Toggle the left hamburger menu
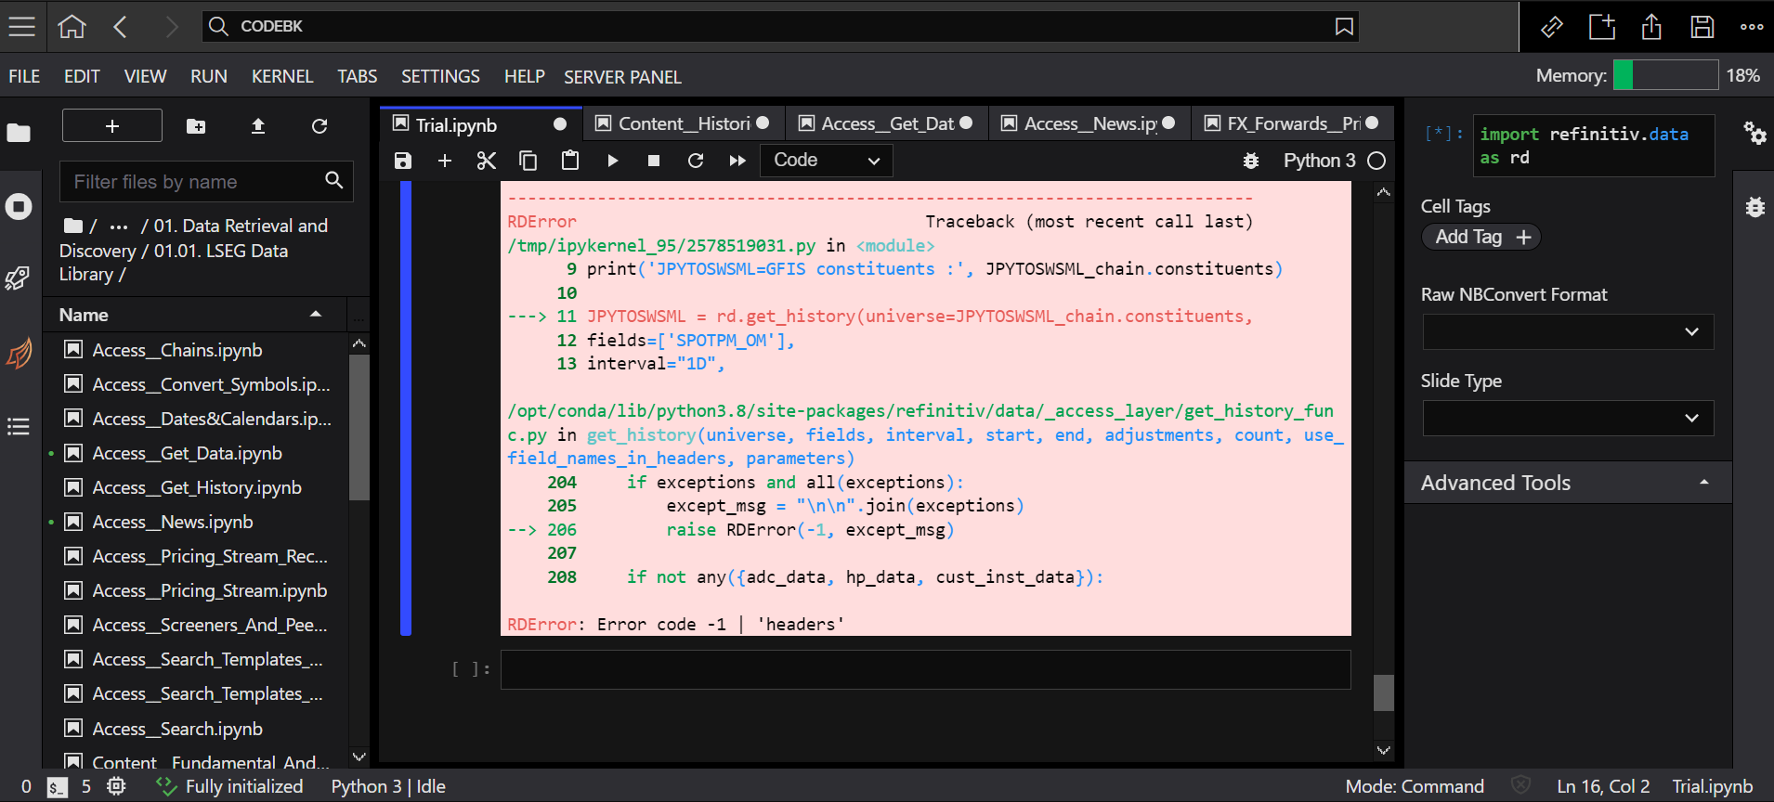The height and width of the screenshot is (802, 1774). coord(22,26)
